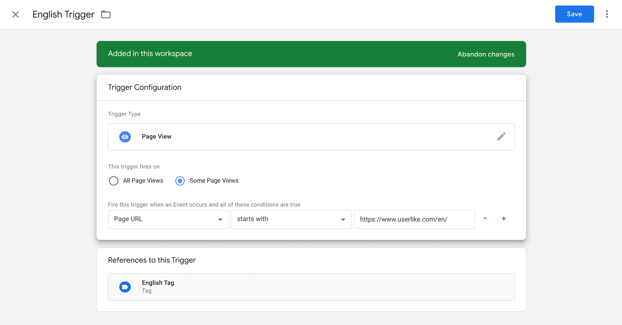The height and width of the screenshot is (325, 622).
Task: Select the All Page Views radio button
Action: (x=114, y=181)
